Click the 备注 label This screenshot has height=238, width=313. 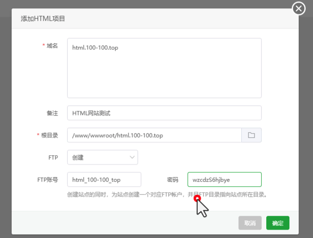pyautogui.click(x=52, y=113)
